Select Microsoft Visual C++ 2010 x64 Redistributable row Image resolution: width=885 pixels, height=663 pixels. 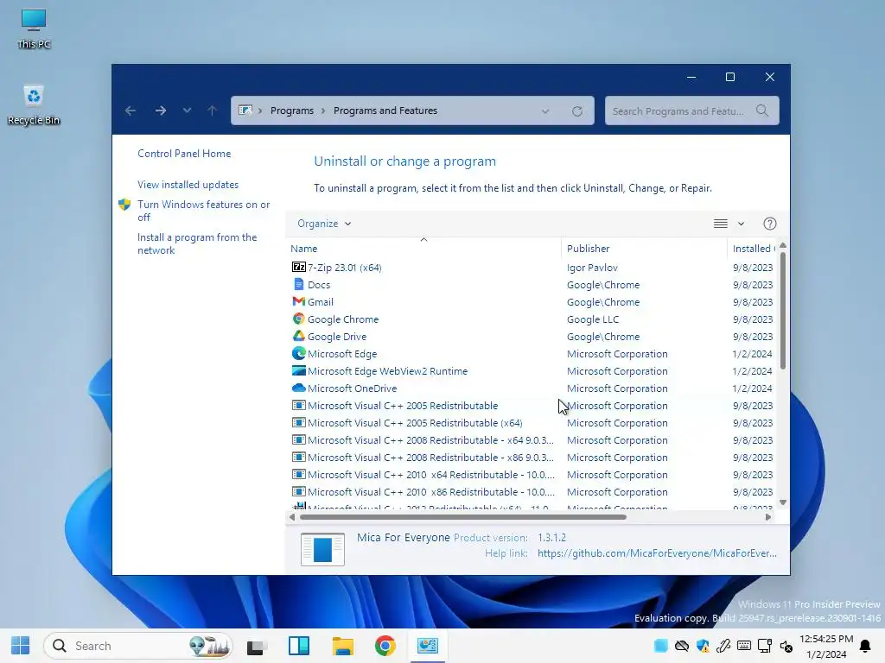click(x=532, y=475)
